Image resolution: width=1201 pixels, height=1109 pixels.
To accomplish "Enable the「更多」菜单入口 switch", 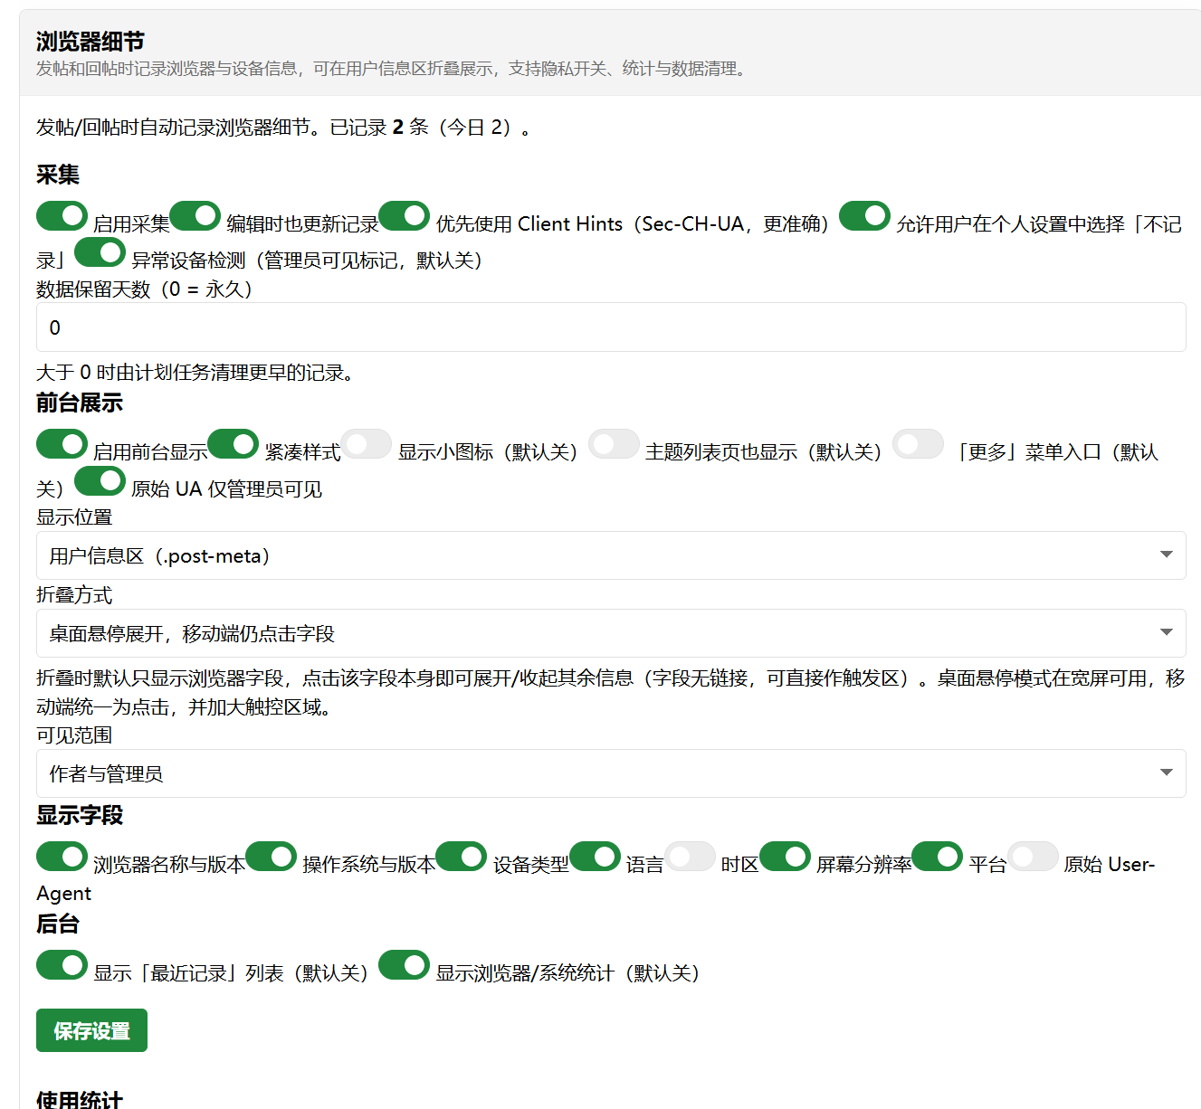I will [x=918, y=444].
